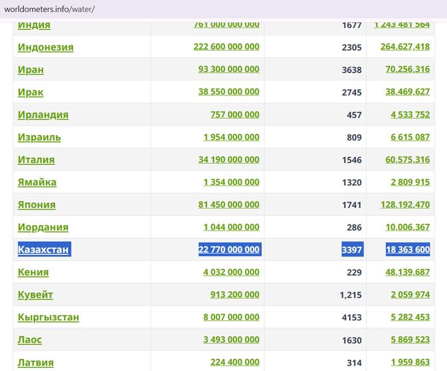
Task: Open the Индонезия country link
Action: coord(45,47)
